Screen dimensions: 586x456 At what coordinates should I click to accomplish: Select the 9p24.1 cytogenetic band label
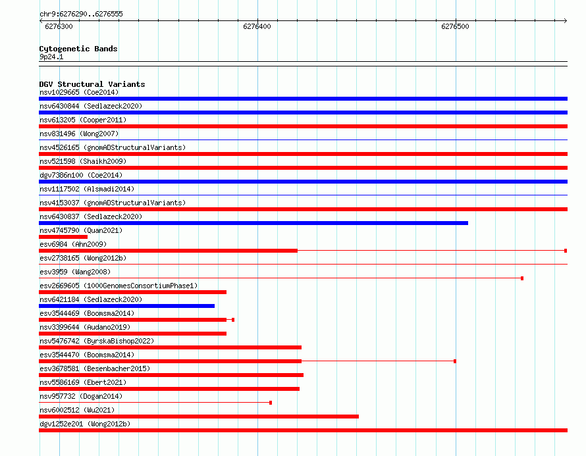[x=51, y=57]
